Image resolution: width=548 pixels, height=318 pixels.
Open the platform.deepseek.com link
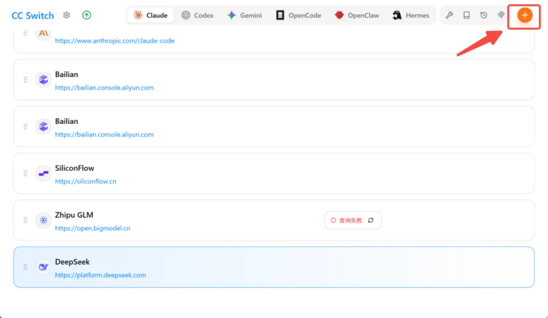coord(100,275)
